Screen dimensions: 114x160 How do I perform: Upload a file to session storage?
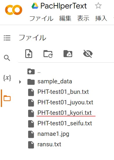(29, 54)
